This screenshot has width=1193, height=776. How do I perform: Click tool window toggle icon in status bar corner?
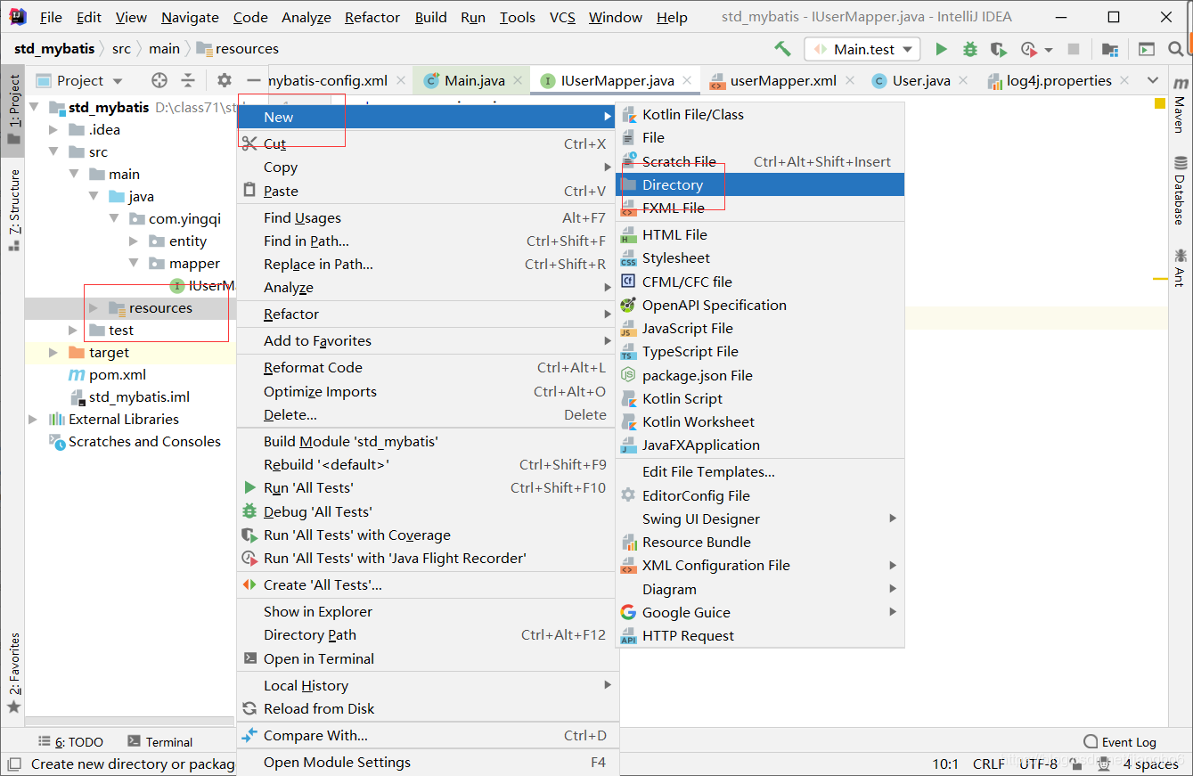(x=13, y=764)
